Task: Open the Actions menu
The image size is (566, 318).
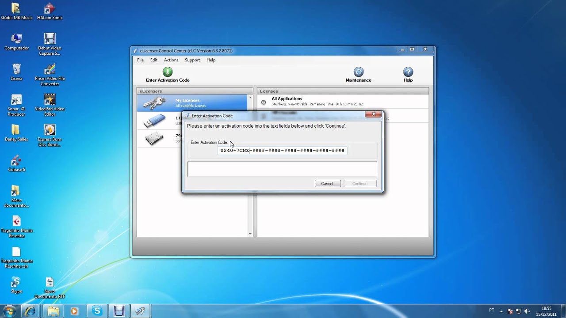Action: pos(171,60)
